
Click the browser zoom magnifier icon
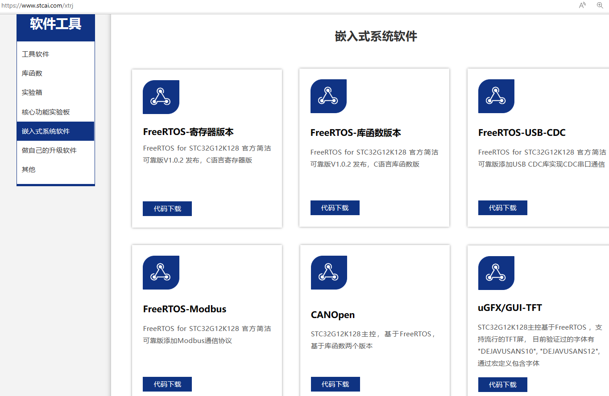point(600,5)
